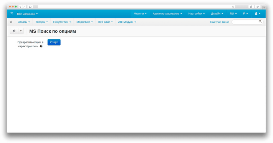
Task: Open the Маркетинг menu
Action: (84, 22)
